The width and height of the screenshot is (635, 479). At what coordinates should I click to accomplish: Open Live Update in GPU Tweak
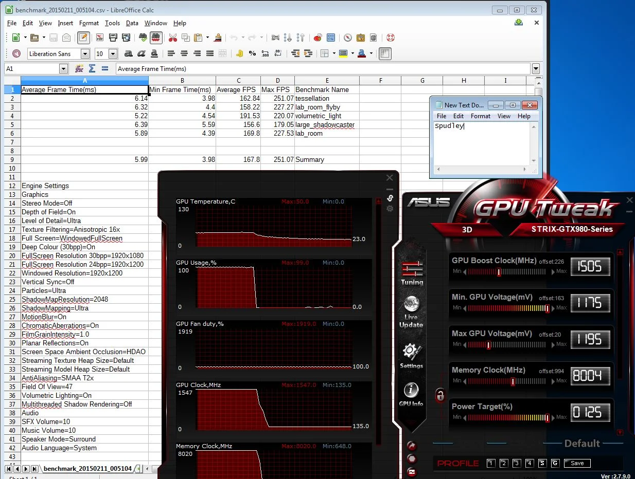click(411, 312)
